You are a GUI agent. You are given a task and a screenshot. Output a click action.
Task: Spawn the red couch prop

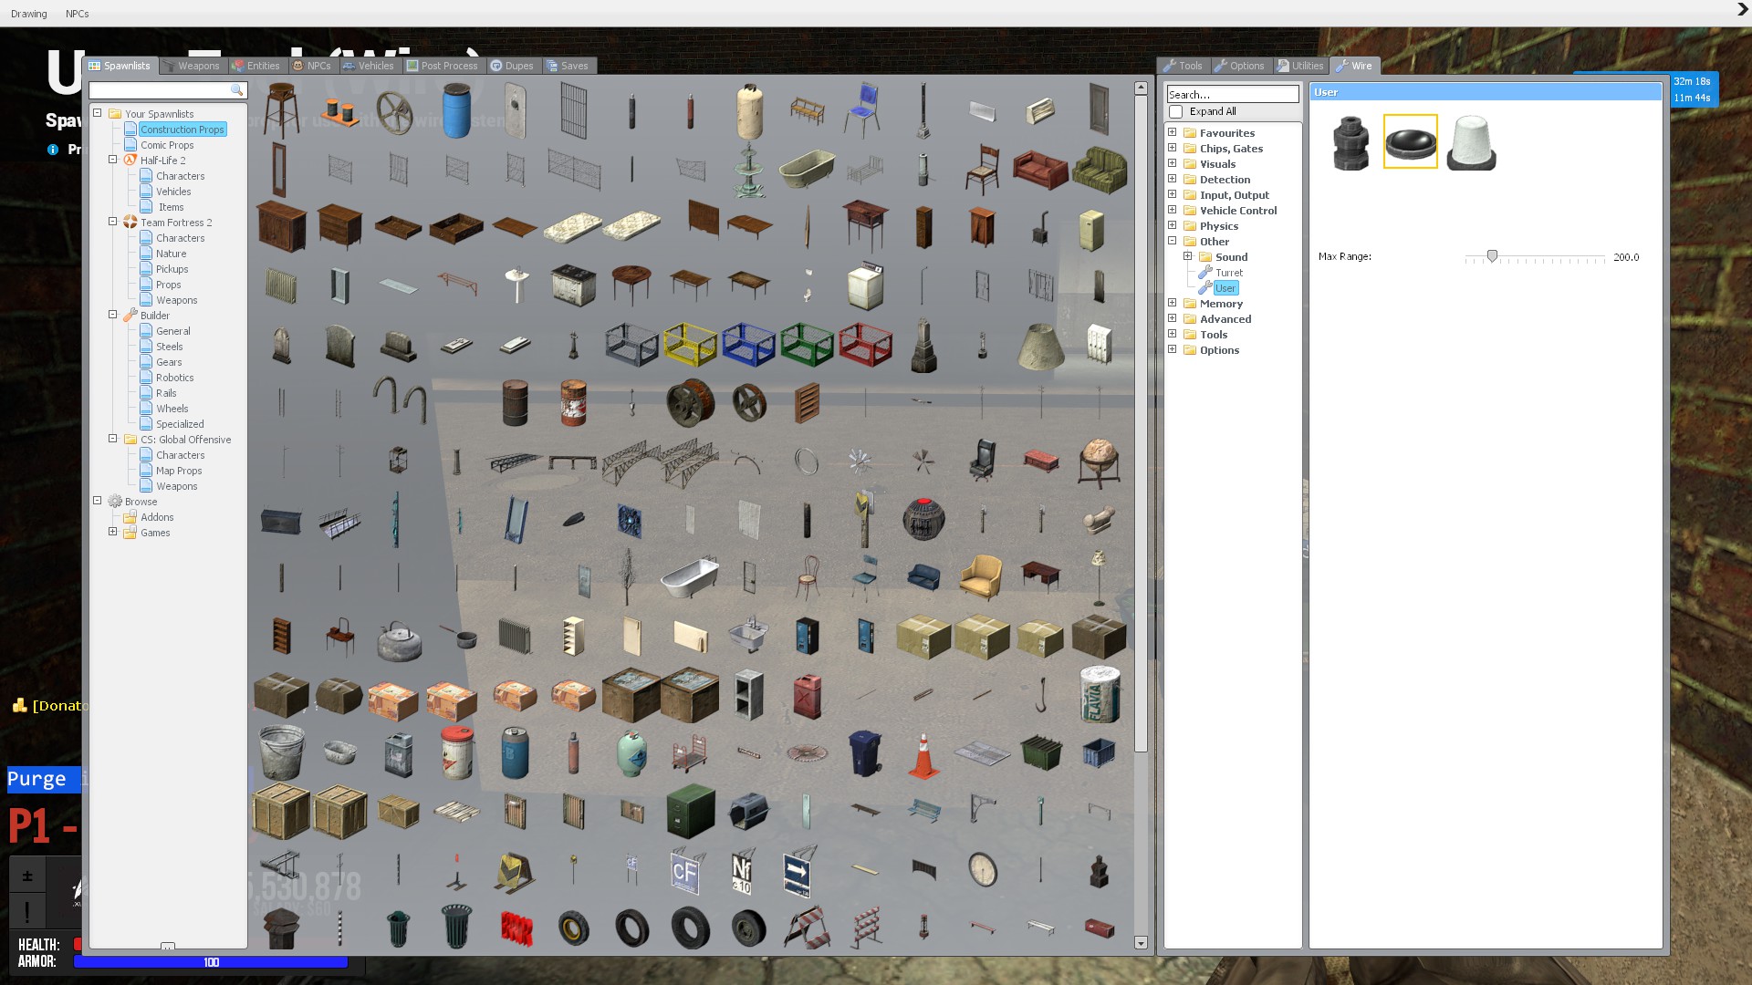1039,170
